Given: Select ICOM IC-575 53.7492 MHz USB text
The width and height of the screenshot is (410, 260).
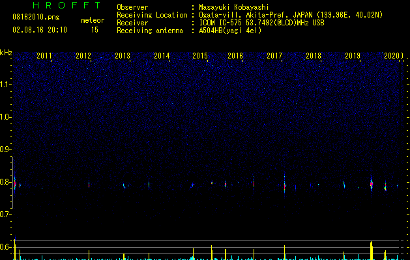Looking at the screenshot, I should click(x=261, y=23).
